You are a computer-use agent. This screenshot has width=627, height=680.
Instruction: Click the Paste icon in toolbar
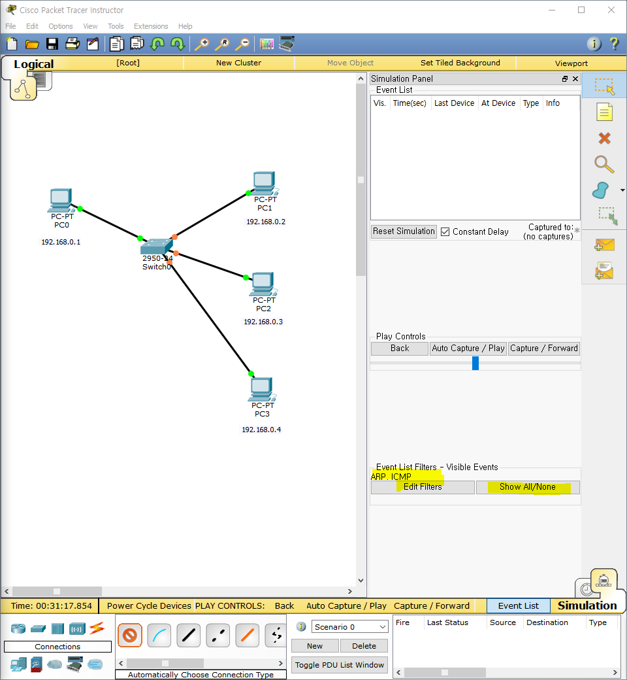click(x=137, y=44)
